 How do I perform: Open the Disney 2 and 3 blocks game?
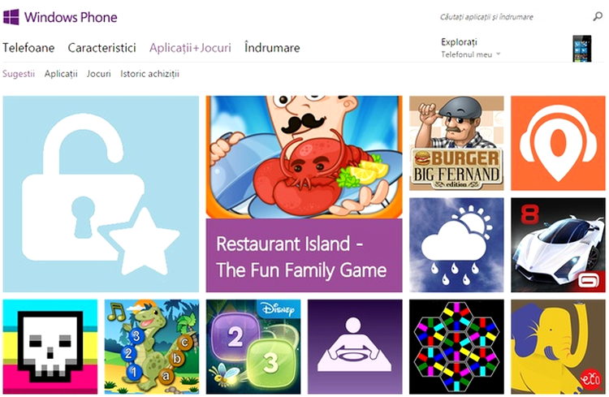[253, 347]
